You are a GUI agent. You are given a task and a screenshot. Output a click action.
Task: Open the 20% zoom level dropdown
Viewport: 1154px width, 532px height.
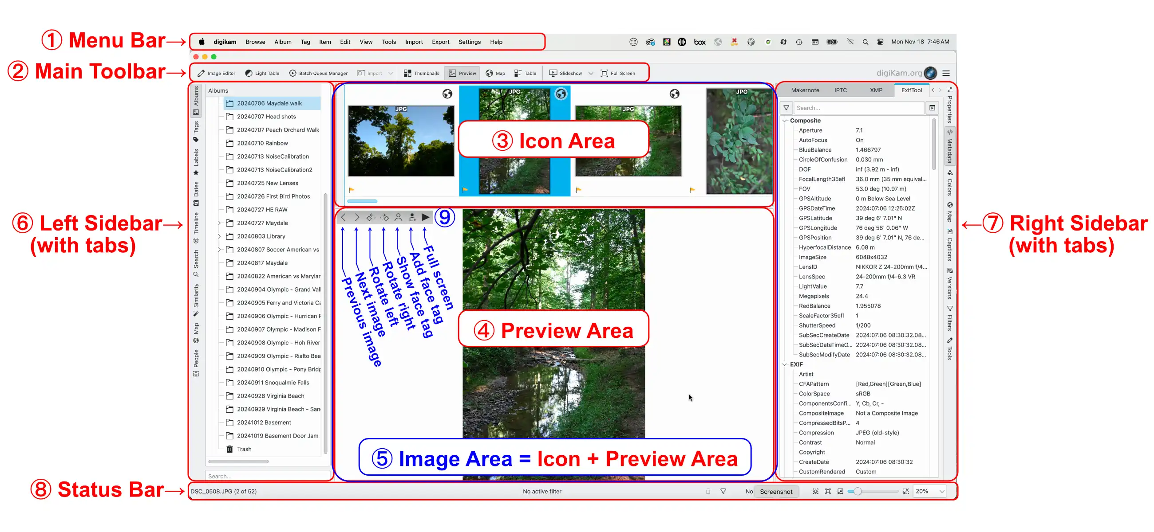click(941, 491)
